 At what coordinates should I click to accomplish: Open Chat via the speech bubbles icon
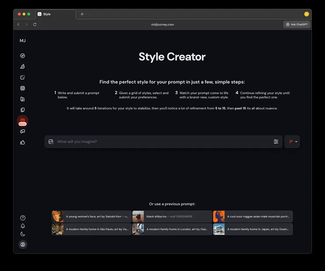pyautogui.click(x=22, y=131)
